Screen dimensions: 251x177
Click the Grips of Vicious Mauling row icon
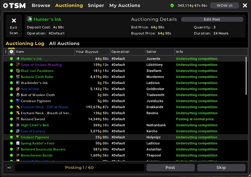pyautogui.click(x=18, y=65)
